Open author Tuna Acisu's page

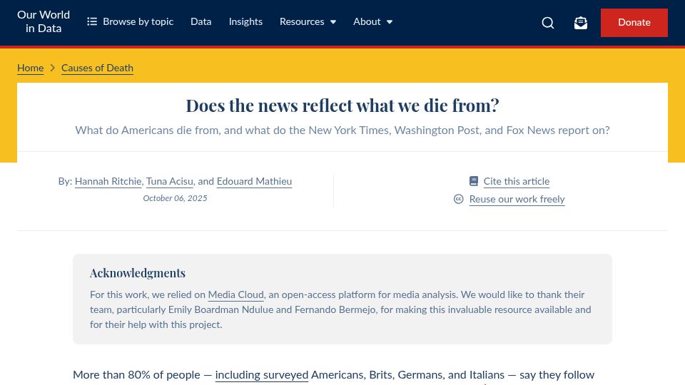[170, 181]
